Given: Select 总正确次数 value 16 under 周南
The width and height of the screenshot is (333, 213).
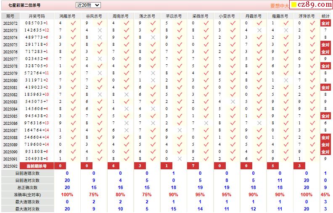Looking at the screenshot, I should point(120,187).
